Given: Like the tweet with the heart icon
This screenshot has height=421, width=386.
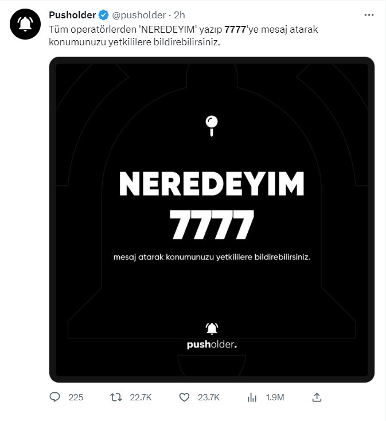Looking at the screenshot, I should pos(185,397).
